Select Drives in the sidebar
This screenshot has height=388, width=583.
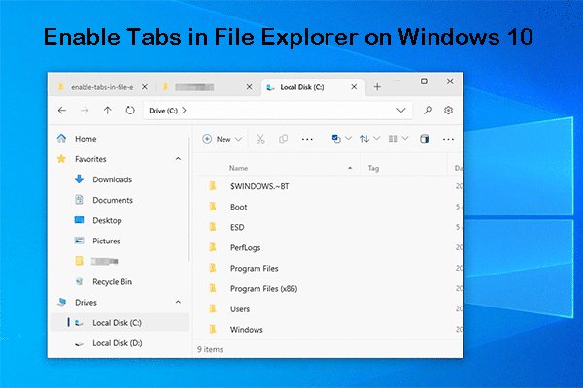(x=86, y=303)
